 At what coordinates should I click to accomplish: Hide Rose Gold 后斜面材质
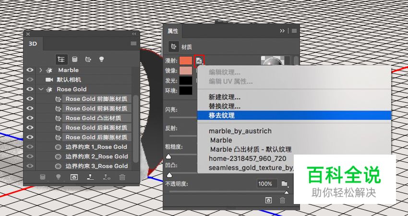point(30,128)
